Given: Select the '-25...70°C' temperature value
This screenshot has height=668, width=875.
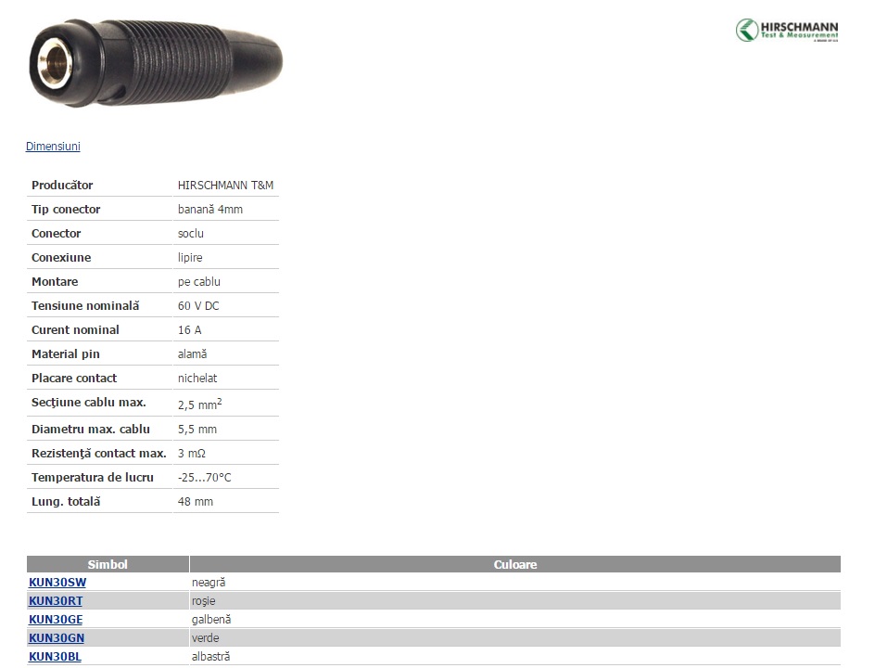Looking at the screenshot, I should (x=204, y=478).
